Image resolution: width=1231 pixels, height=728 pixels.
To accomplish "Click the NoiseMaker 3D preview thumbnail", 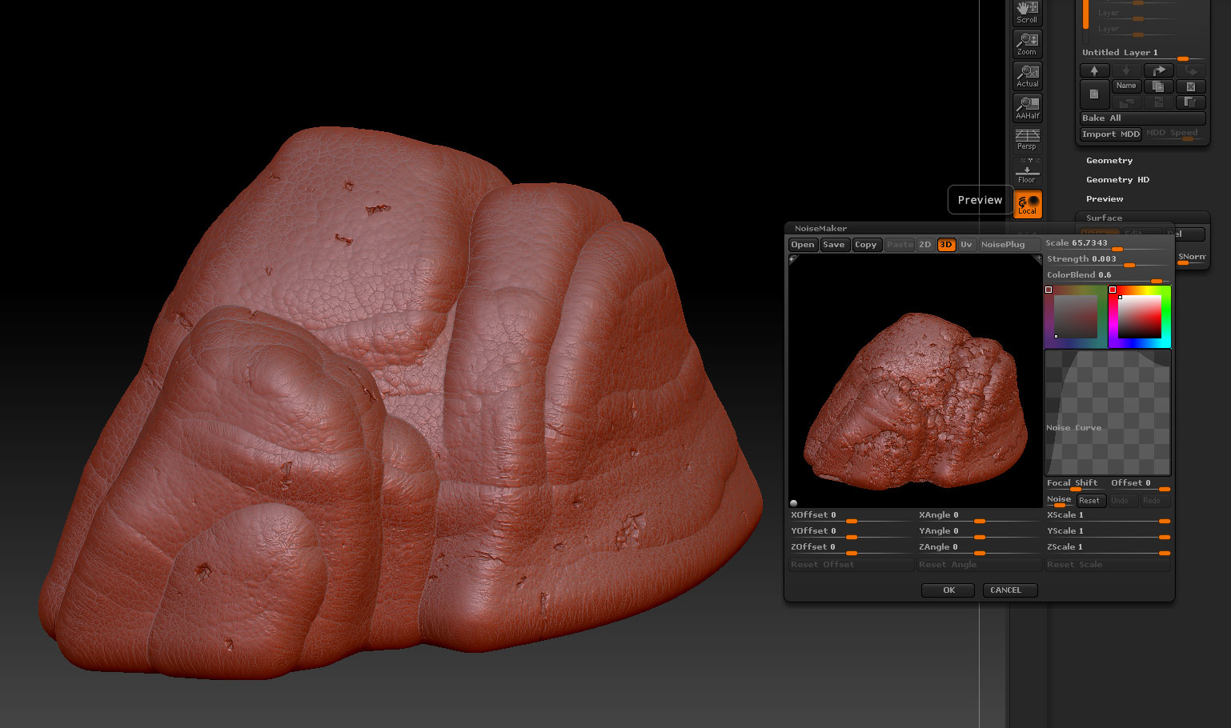I will (x=915, y=381).
